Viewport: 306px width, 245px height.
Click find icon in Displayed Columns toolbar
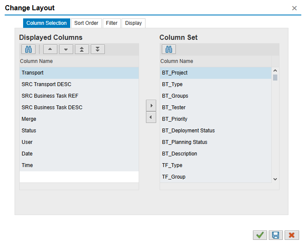point(29,49)
